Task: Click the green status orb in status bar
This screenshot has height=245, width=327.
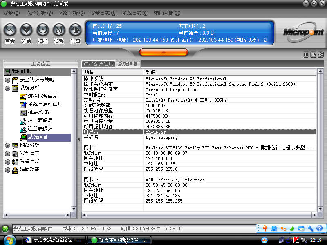Action: (x=5, y=229)
